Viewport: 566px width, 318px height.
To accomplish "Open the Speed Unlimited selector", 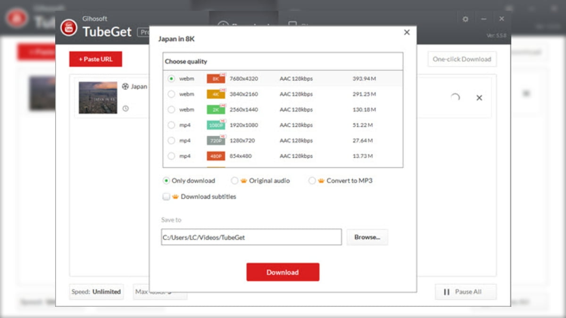I will click(96, 292).
